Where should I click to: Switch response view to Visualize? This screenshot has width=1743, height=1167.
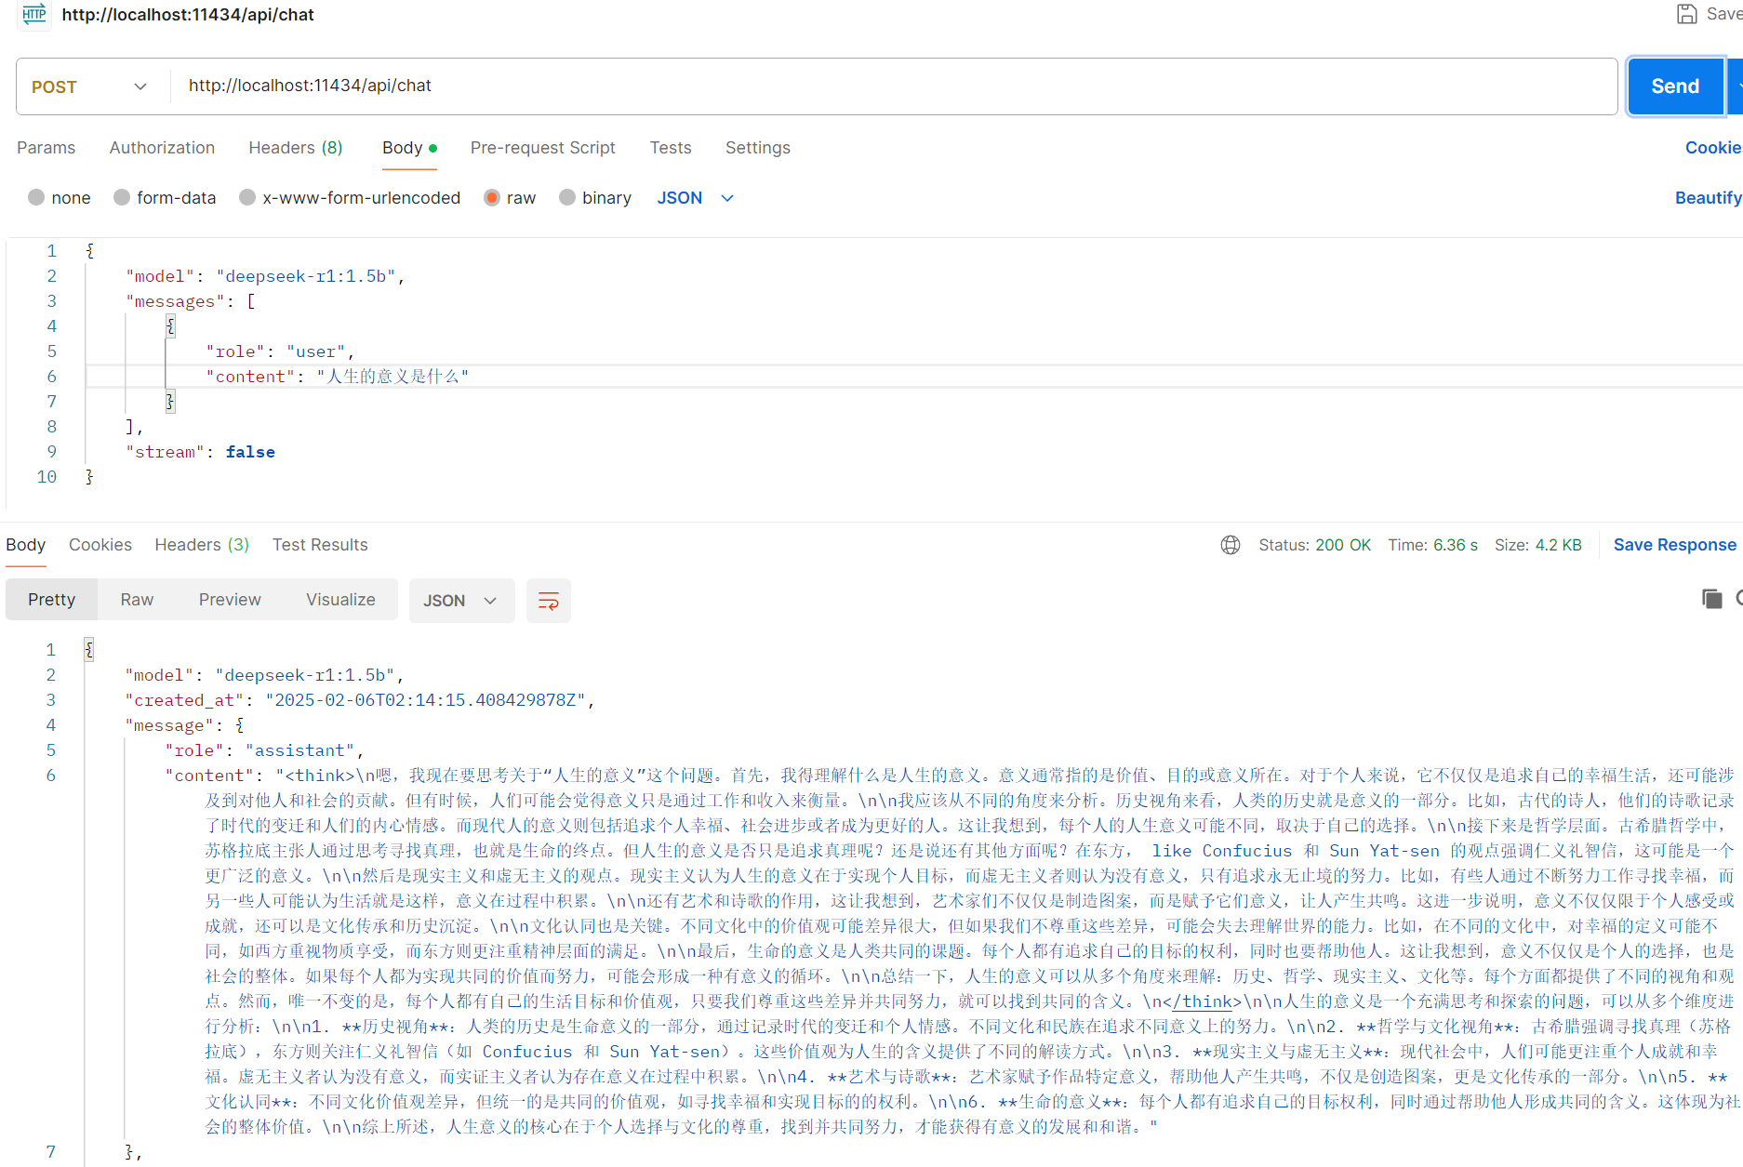pos(340,600)
